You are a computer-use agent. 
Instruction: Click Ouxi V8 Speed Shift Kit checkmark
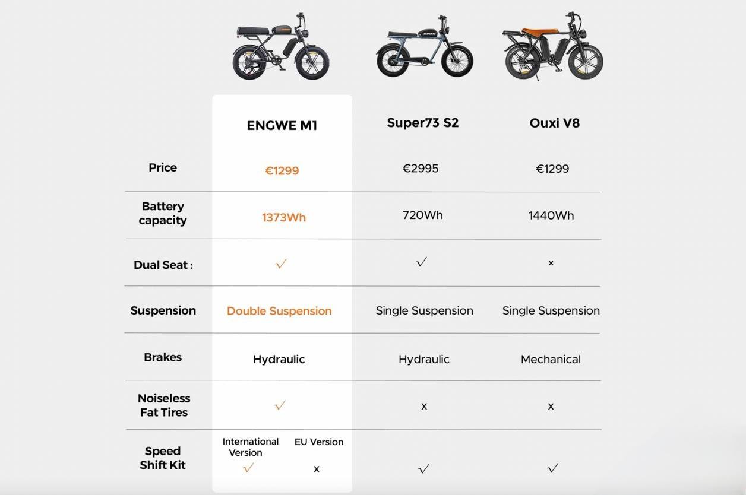point(552,468)
